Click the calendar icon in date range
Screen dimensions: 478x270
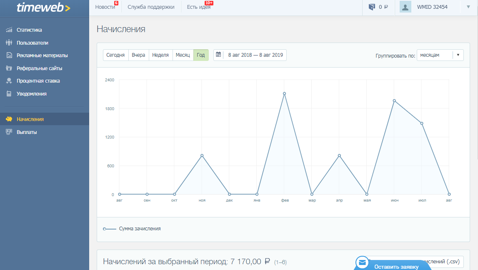[x=218, y=55]
